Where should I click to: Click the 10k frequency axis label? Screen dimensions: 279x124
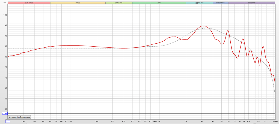pyautogui.click(x=248, y=122)
